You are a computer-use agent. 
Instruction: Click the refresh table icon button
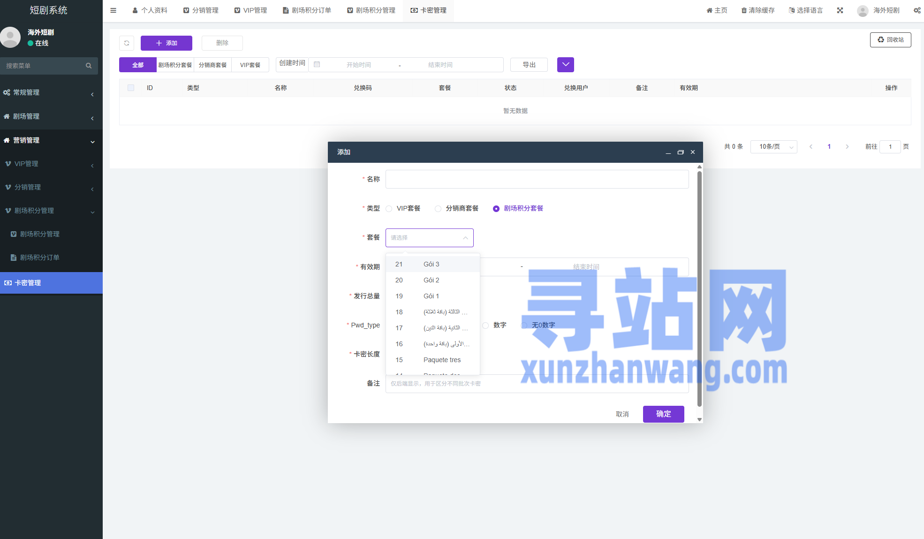[x=127, y=43]
